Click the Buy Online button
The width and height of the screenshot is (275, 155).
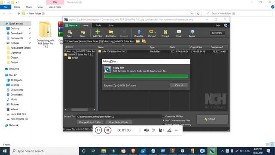pyautogui.click(x=217, y=33)
